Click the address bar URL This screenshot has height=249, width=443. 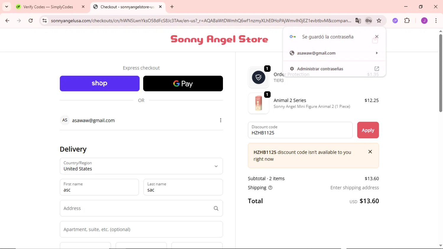(x=201, y=21)
